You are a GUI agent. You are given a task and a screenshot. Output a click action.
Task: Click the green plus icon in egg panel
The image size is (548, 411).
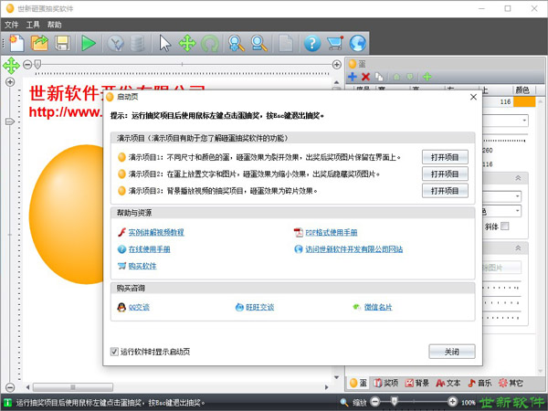(x=427, y=77)
